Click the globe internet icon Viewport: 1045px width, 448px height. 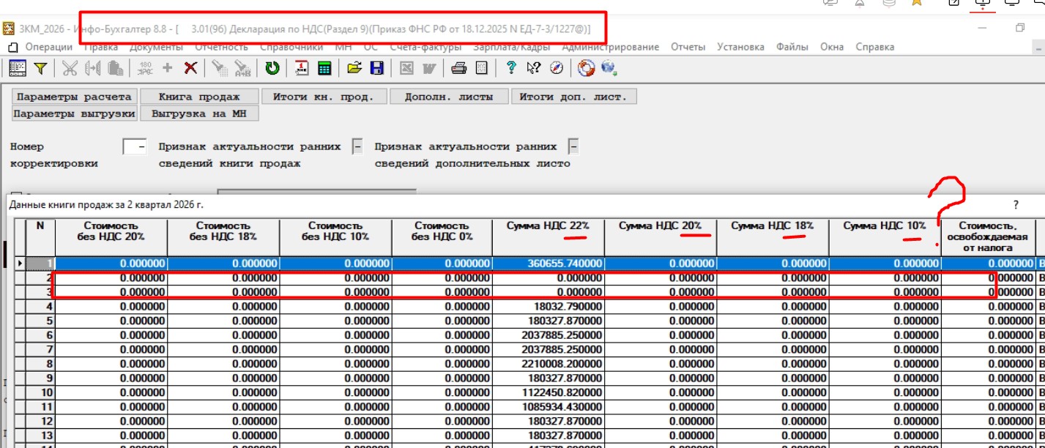click(608, 68)
